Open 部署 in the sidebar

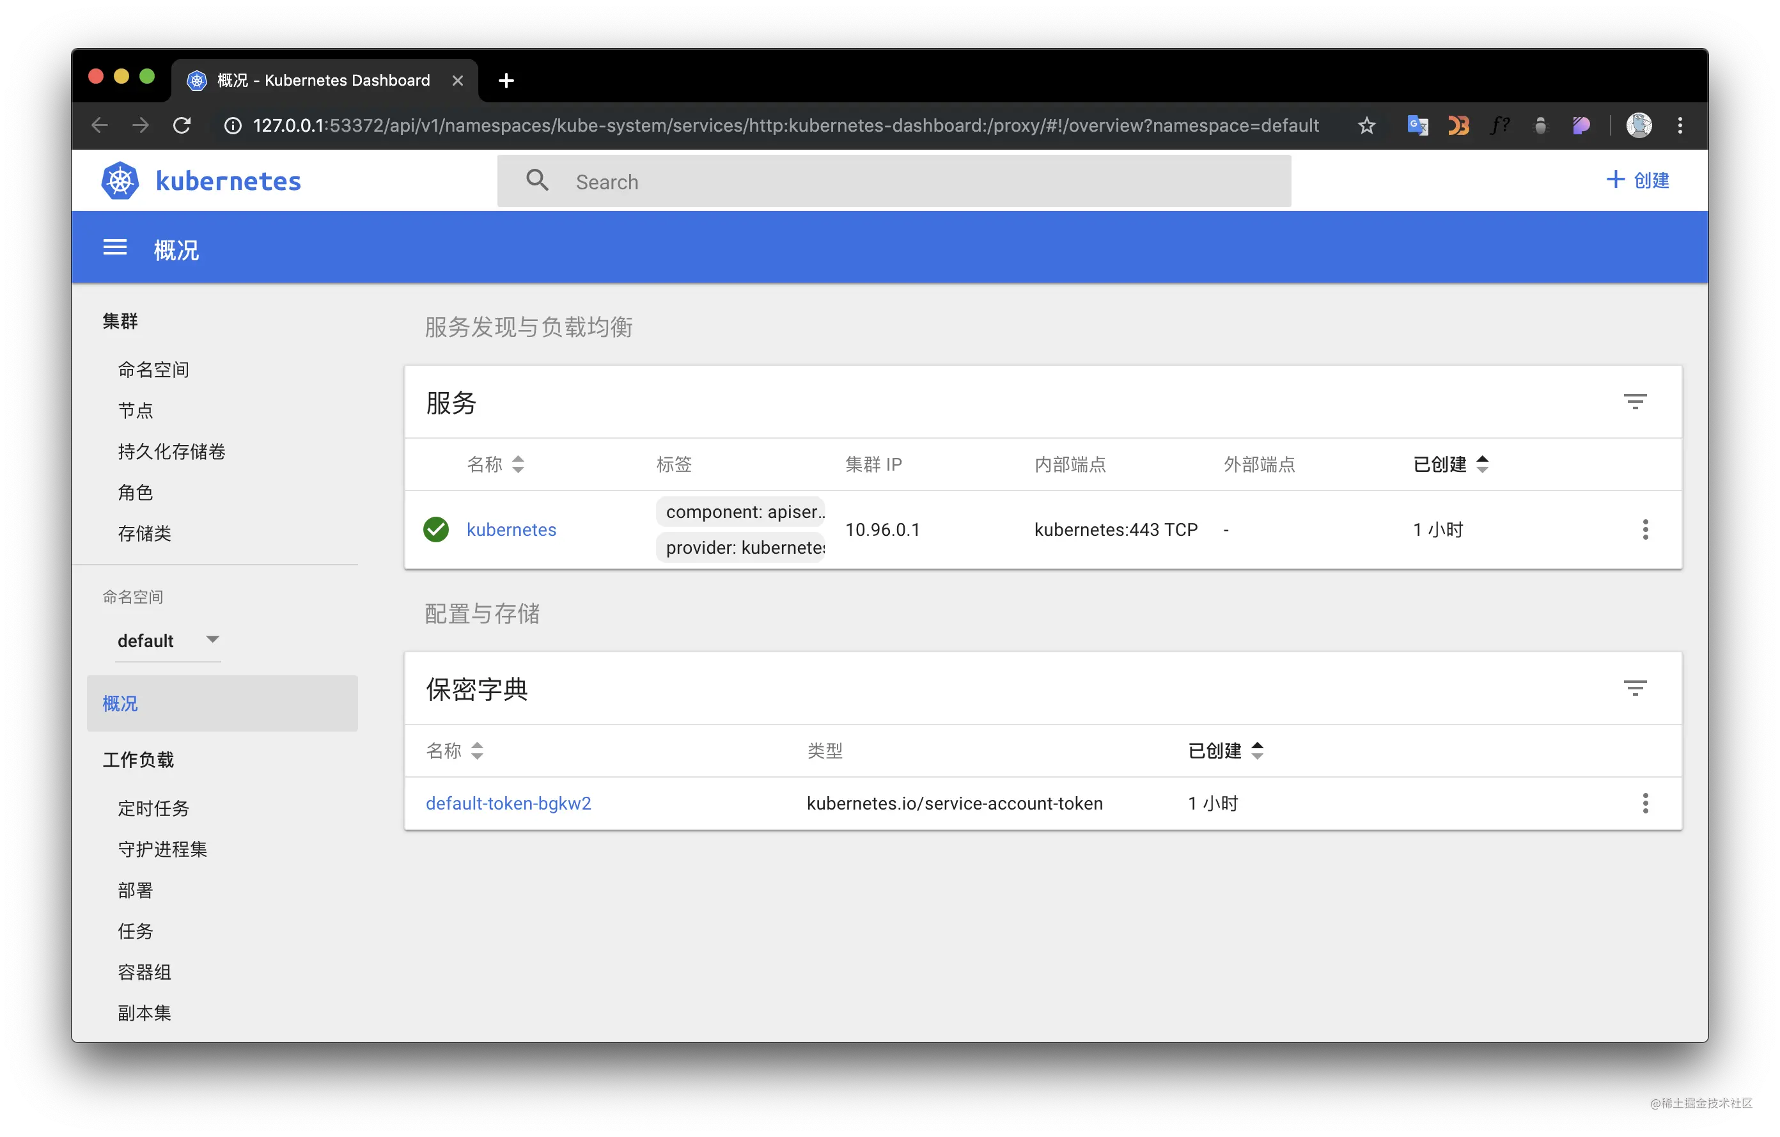pos(136,890)
